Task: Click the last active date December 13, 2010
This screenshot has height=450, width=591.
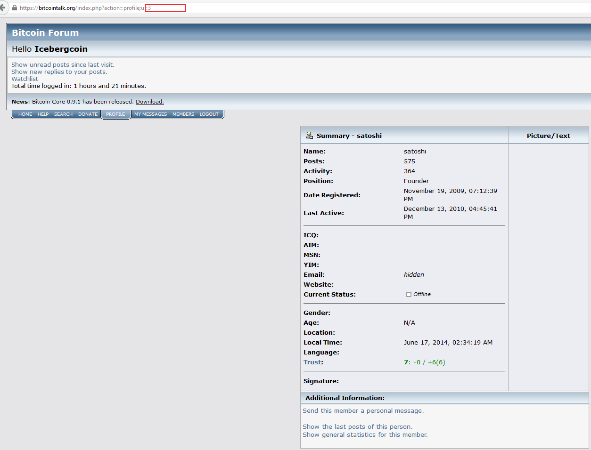Action: pos(451,213)
